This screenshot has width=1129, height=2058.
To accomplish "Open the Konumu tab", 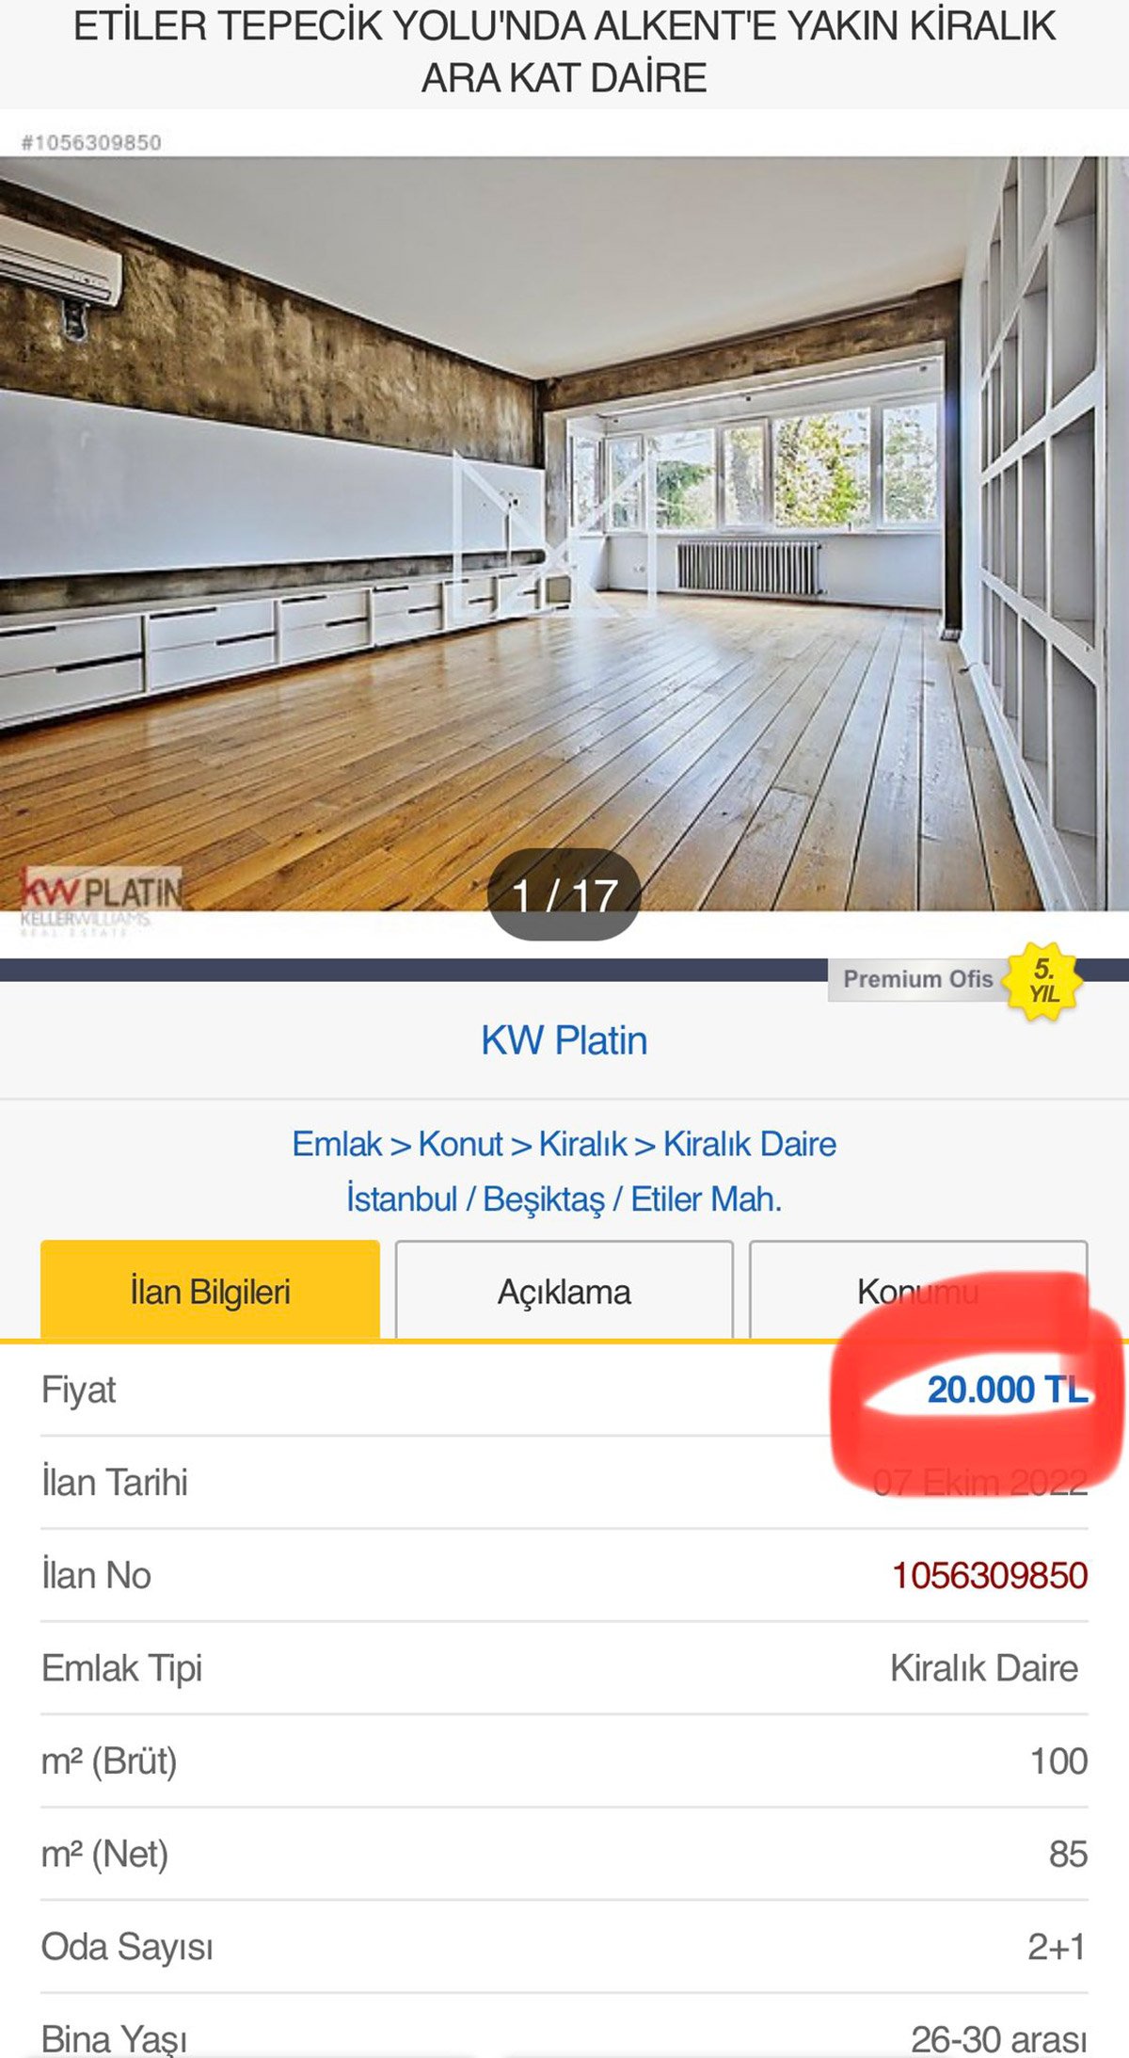I will tap(918, 1290).
